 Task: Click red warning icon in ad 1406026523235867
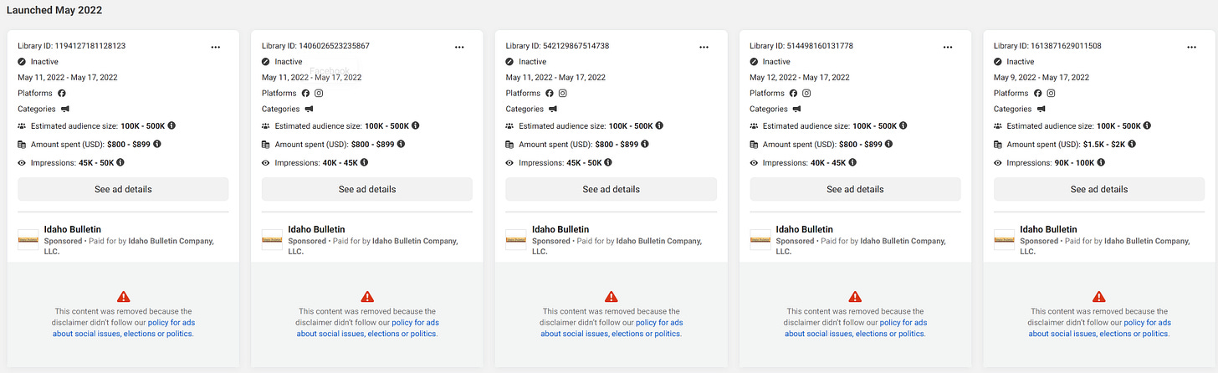pos(367,296)
